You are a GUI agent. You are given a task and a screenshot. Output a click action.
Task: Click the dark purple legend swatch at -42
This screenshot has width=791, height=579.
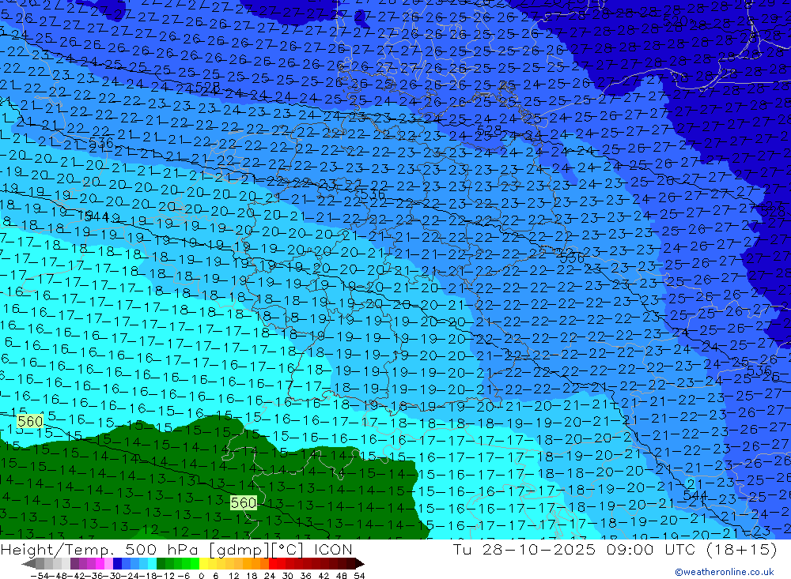tap(74, 564)
